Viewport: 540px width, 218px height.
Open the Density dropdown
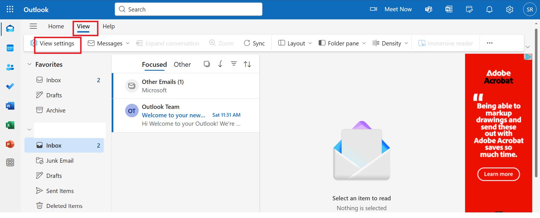(390, 43)
